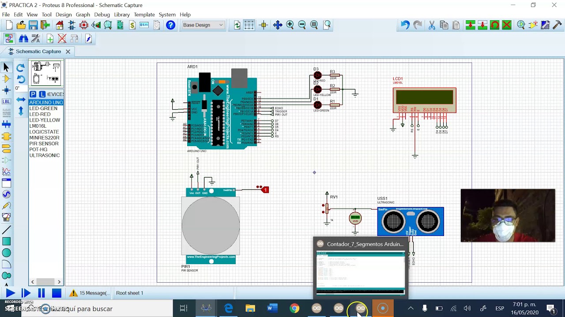Select ARDUINO UNO in the devices list

[x=46, y=103]
